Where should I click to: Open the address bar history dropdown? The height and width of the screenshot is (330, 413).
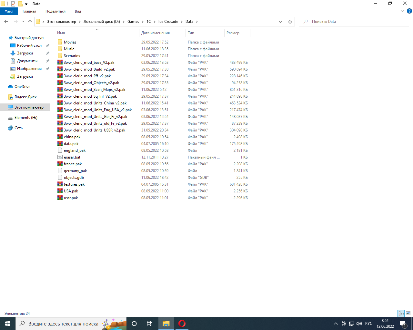coord(280,22)
